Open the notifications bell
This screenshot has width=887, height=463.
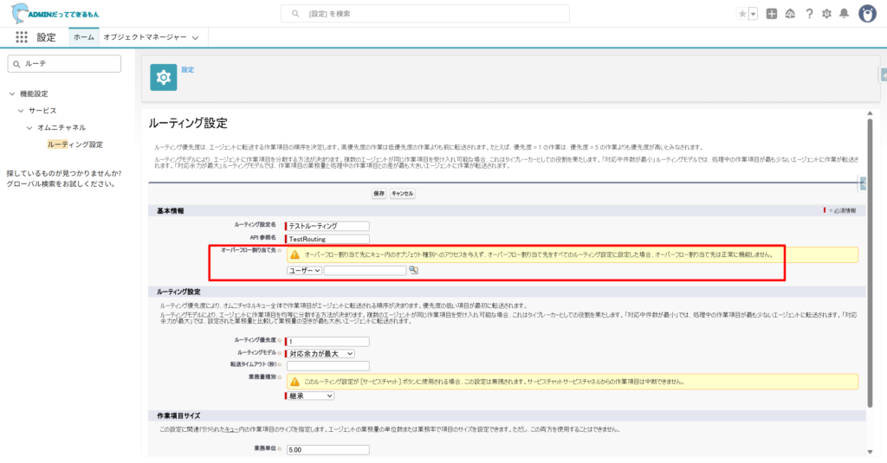tap(845, 14)
